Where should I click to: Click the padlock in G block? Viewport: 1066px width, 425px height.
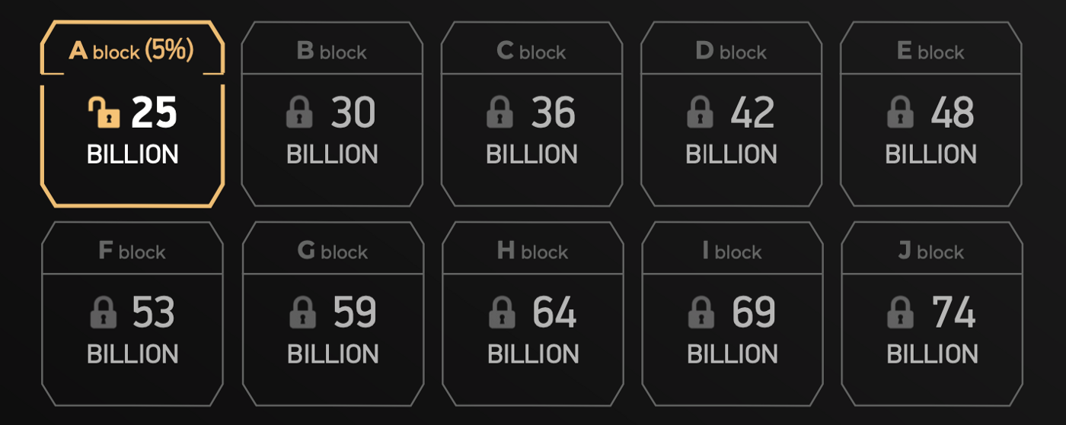303,312
